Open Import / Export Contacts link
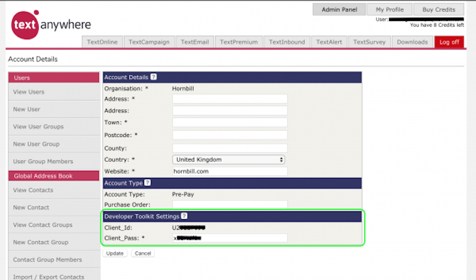 pyautogui.click(x=54, y=275)
